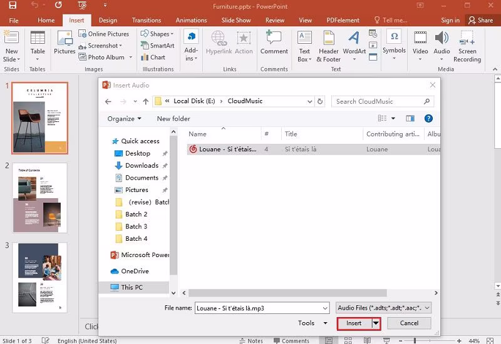Toggle the preview pane icon
The width and height of the screenshot is (501, 344).
pos(410,118)
